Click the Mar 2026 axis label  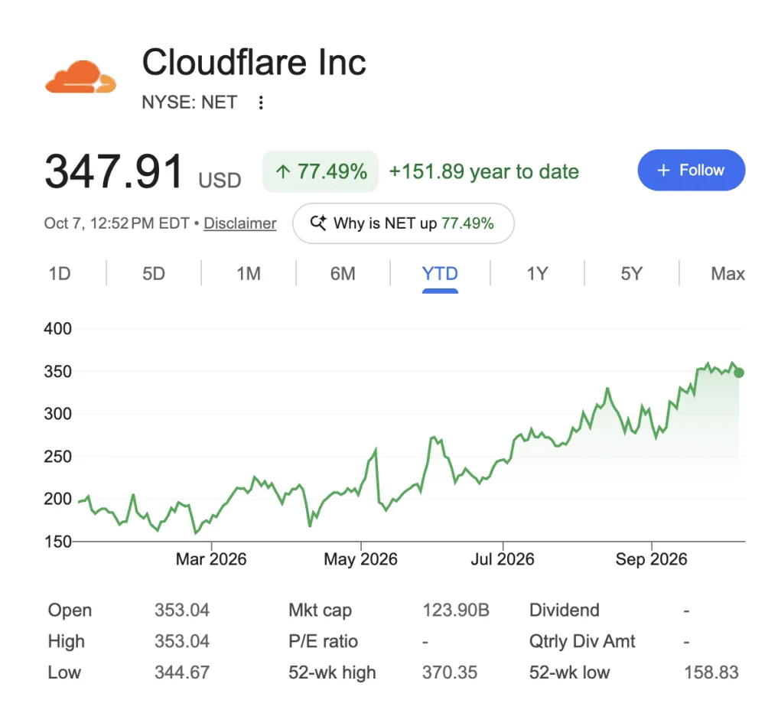click(x=211, y=558)
